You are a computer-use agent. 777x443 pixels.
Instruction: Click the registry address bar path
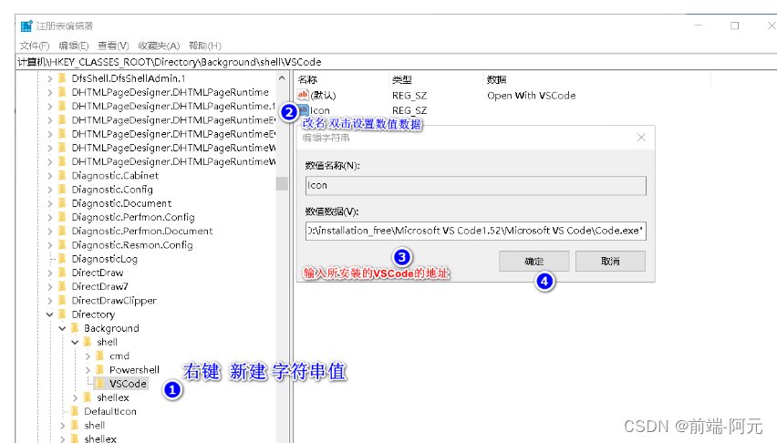pyautogui.click(x=170, y=62)
